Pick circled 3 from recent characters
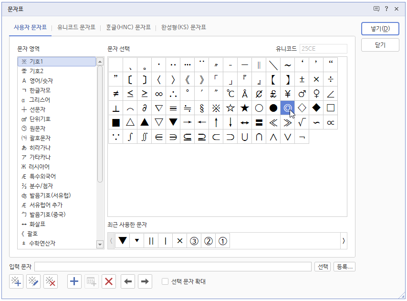 (194, 241)
